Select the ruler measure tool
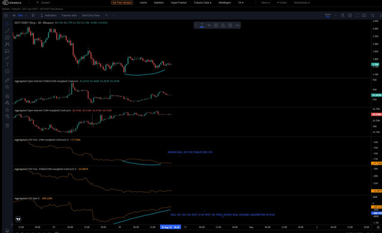382x233 pixels. point(7,80)
